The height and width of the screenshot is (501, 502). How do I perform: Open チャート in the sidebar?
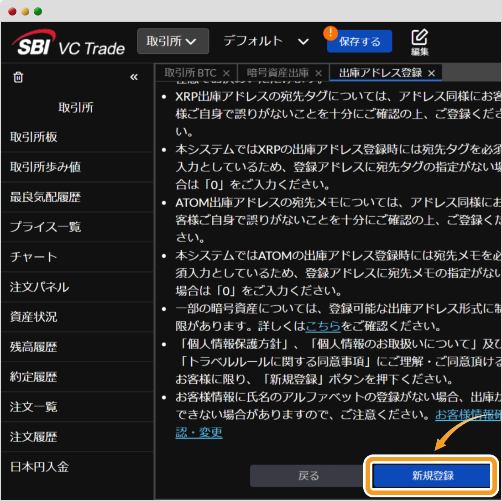(x=77, y=257)
